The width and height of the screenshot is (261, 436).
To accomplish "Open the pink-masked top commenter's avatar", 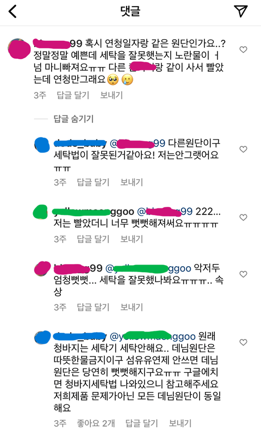I will coord(18,48).
